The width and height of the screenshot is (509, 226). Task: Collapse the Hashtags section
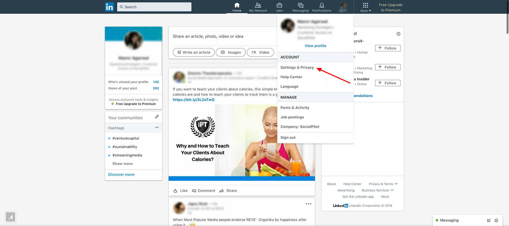157,128
